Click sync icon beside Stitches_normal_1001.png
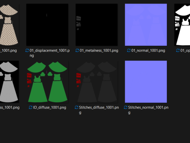Screen dimensions: 190x143 point(125,107)
